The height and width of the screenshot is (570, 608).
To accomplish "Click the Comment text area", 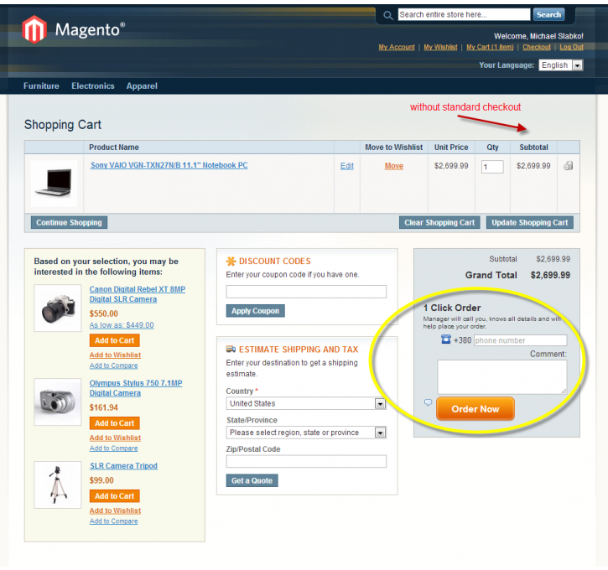I will point(502,377).
